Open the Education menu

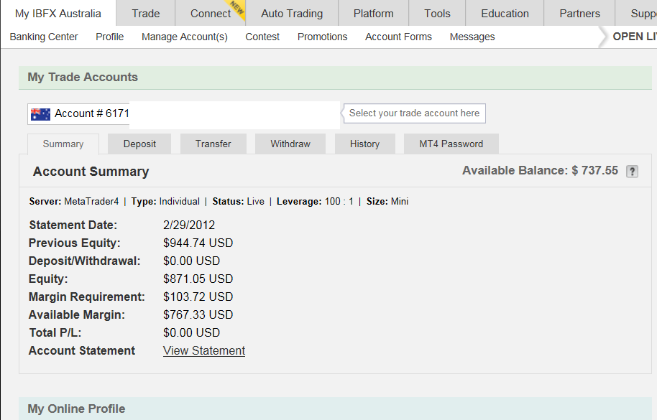click(505, 14)
